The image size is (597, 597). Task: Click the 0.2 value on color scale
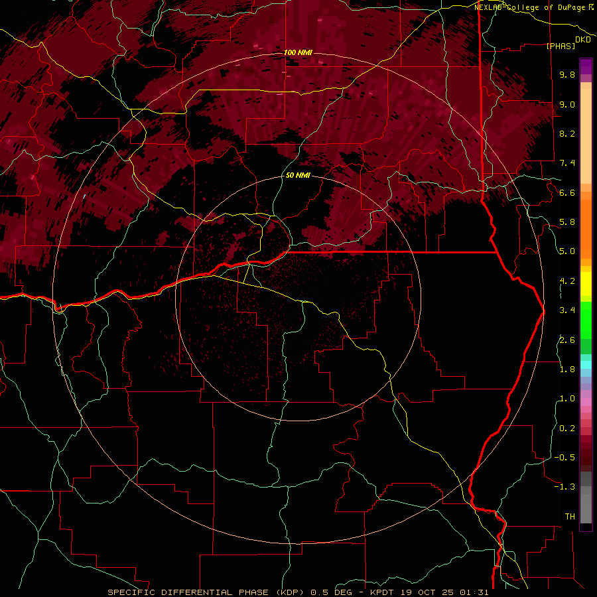[x=567, y=429]
